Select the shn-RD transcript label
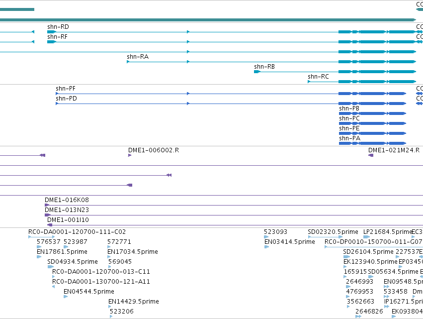This screenshot has width=423, height=319. [x=58, y=27]
